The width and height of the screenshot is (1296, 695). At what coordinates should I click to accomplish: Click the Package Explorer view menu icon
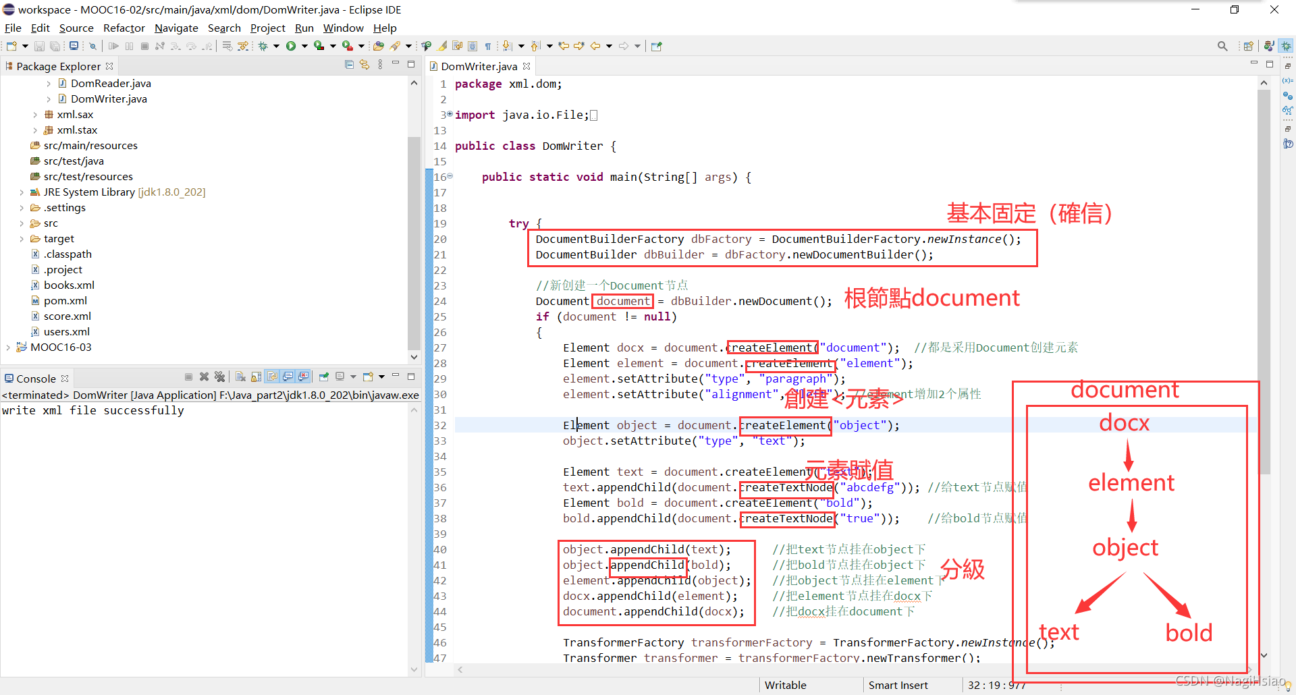[x=381, y=65]
